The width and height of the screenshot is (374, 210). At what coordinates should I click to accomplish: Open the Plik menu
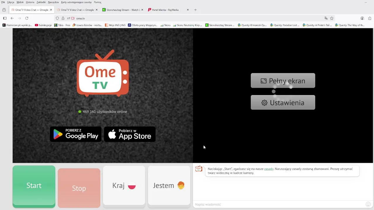[3, 2]
